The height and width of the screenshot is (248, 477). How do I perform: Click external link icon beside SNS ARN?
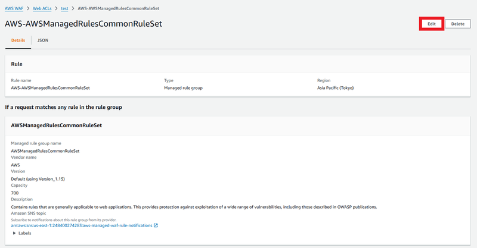156,225
